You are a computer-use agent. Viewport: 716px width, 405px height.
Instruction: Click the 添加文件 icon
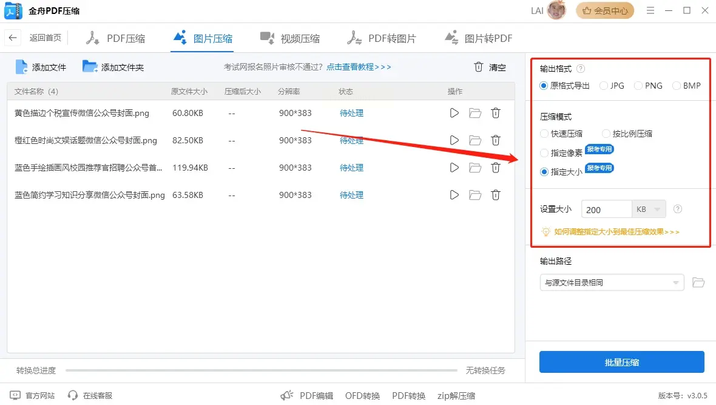21,67
